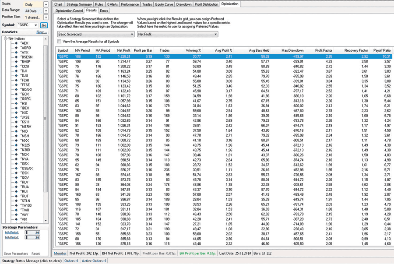Select the Results subtab

pos(91,11)
